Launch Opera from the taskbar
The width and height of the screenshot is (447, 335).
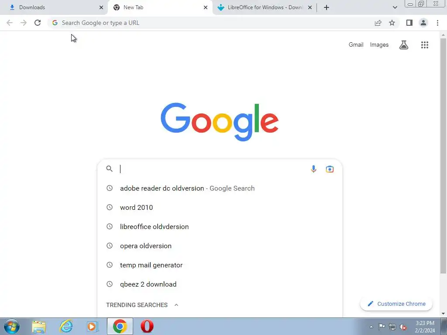[x=147, y=326]
